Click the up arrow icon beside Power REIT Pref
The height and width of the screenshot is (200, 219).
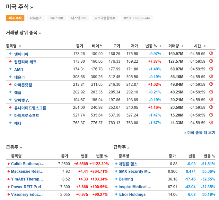point(9,187)
